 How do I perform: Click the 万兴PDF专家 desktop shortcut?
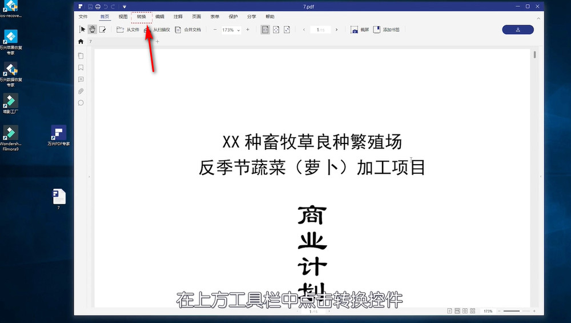[x=59, y=135]
